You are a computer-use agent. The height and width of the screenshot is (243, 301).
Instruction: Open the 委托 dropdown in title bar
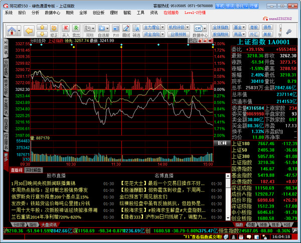click(242, 6)
